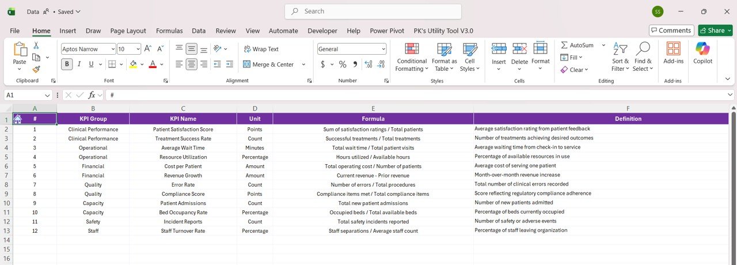
Task: Click the Cut scissors icon
Action: click(x=36, y=46)
